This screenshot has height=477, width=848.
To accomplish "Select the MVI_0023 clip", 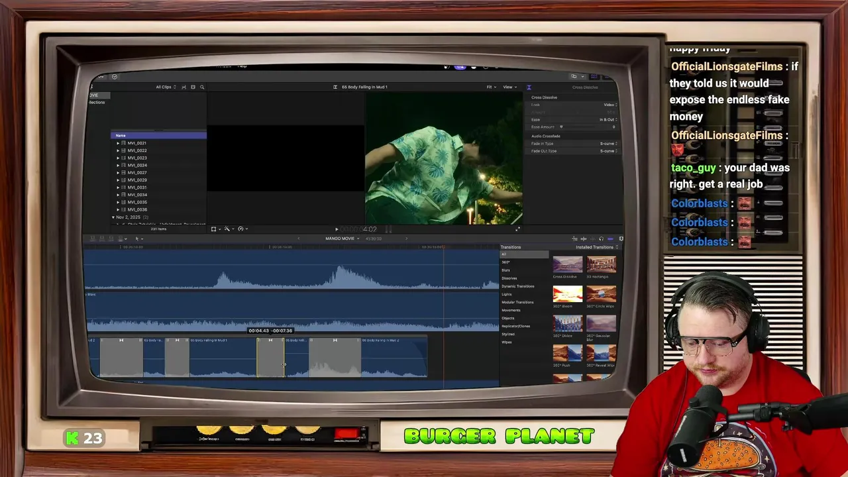I will point(137,158).
